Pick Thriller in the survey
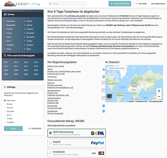 tap(5, 119)
